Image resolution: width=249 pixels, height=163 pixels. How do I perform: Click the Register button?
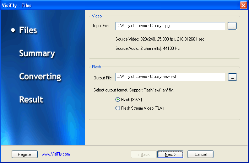coord(25,154)
